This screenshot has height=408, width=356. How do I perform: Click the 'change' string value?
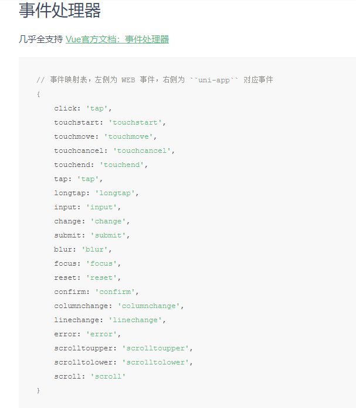[109, 221]
